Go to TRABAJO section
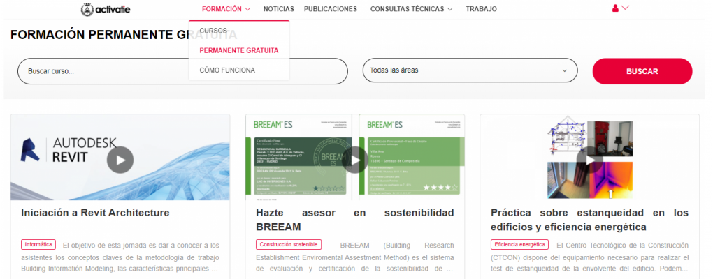 click(x=481, y=8)
